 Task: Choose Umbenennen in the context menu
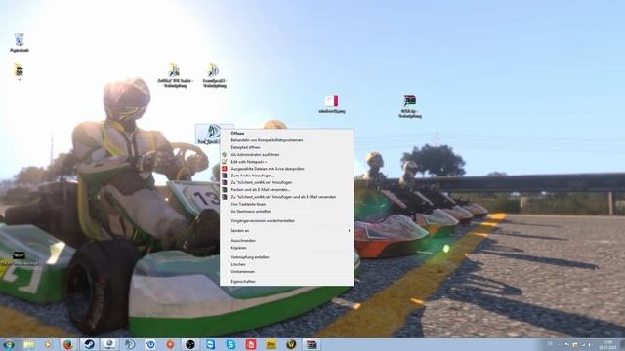point(286,272)
